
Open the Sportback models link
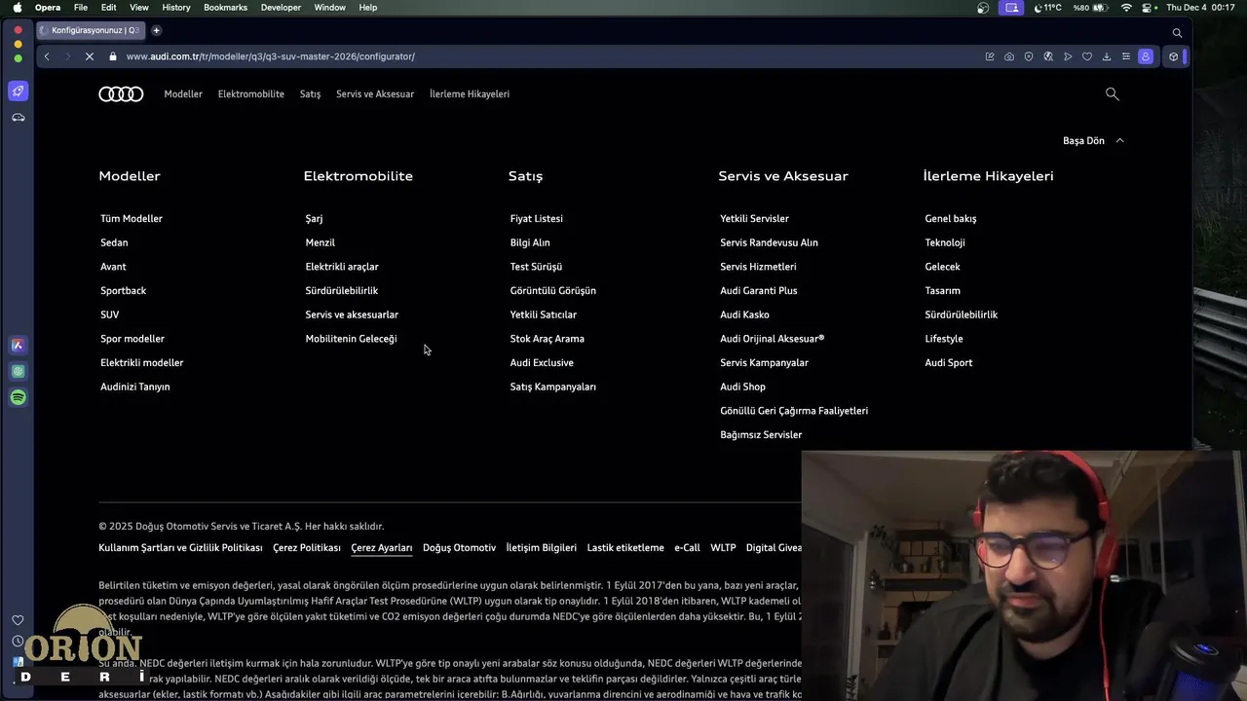[x=124, y=291]
